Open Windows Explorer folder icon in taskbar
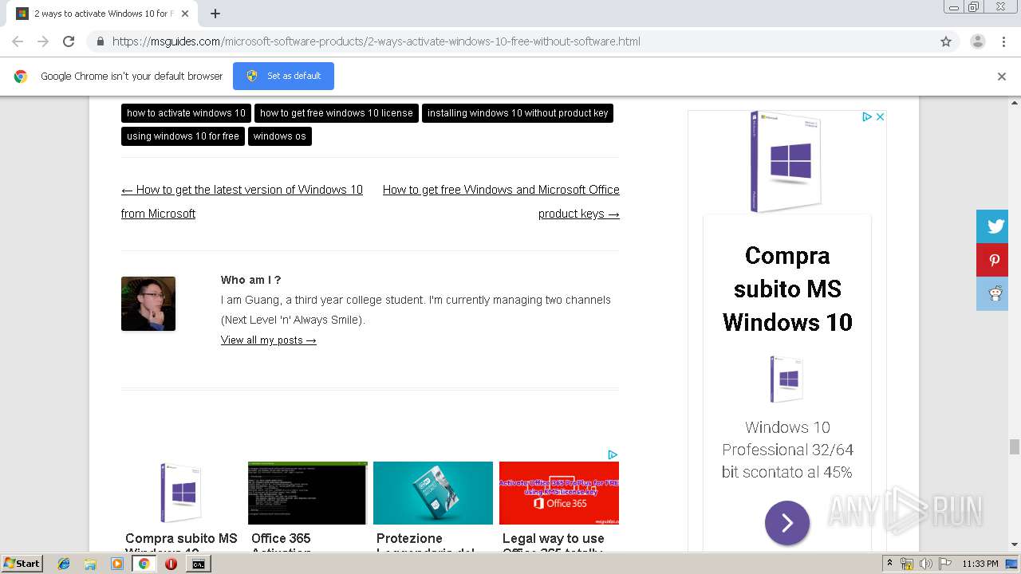 tap(91, 564)
